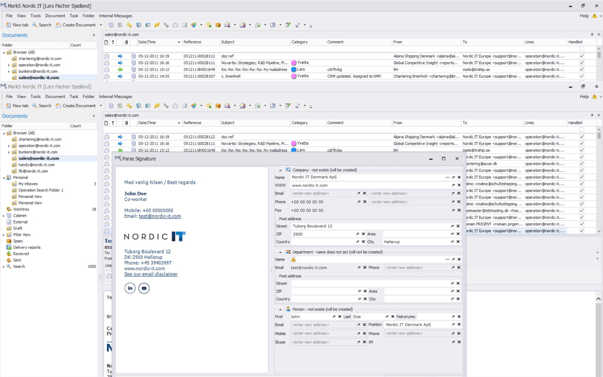Toggle Handled filter checkbox under front window header
This screenshot has width=603, height=377.
(582, 130)
